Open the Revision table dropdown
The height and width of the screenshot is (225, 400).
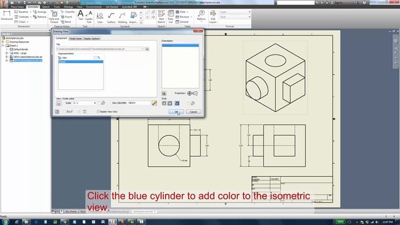click(x=191, y=17)
